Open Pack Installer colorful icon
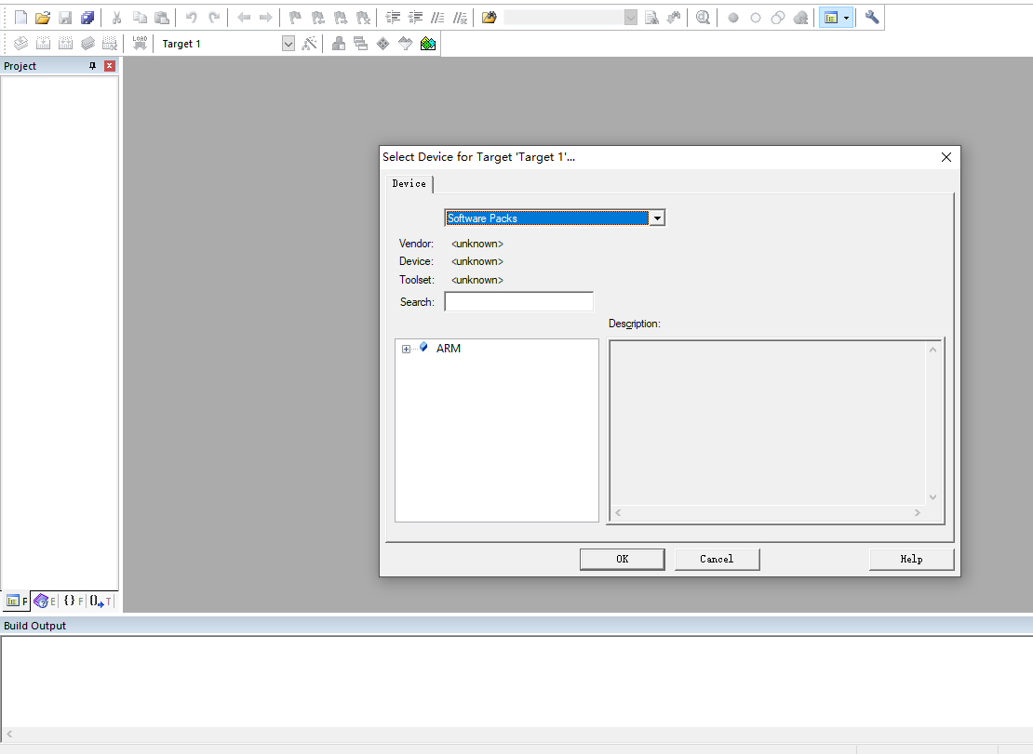The width and height of the screenshot is (1033, 754). pyautogui.click(x=427, y=44)
